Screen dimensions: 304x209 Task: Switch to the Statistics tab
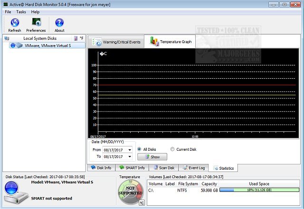pyautogui.click(x=223, y=168)
